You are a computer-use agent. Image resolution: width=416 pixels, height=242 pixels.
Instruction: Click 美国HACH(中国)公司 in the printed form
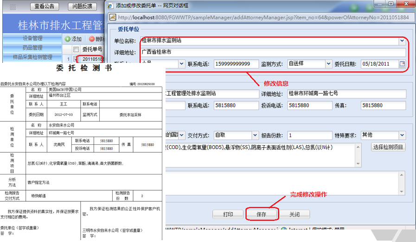point(65,89)
